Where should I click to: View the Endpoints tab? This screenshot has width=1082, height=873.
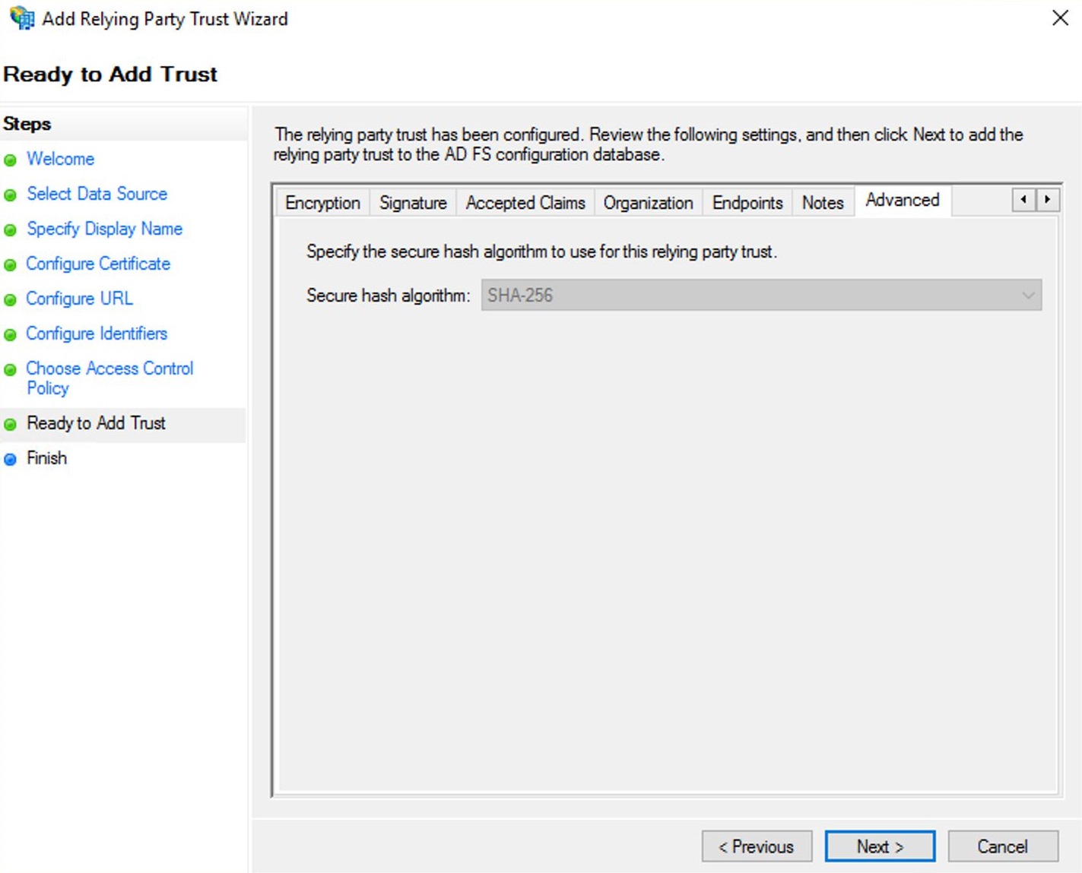point(747,203)
